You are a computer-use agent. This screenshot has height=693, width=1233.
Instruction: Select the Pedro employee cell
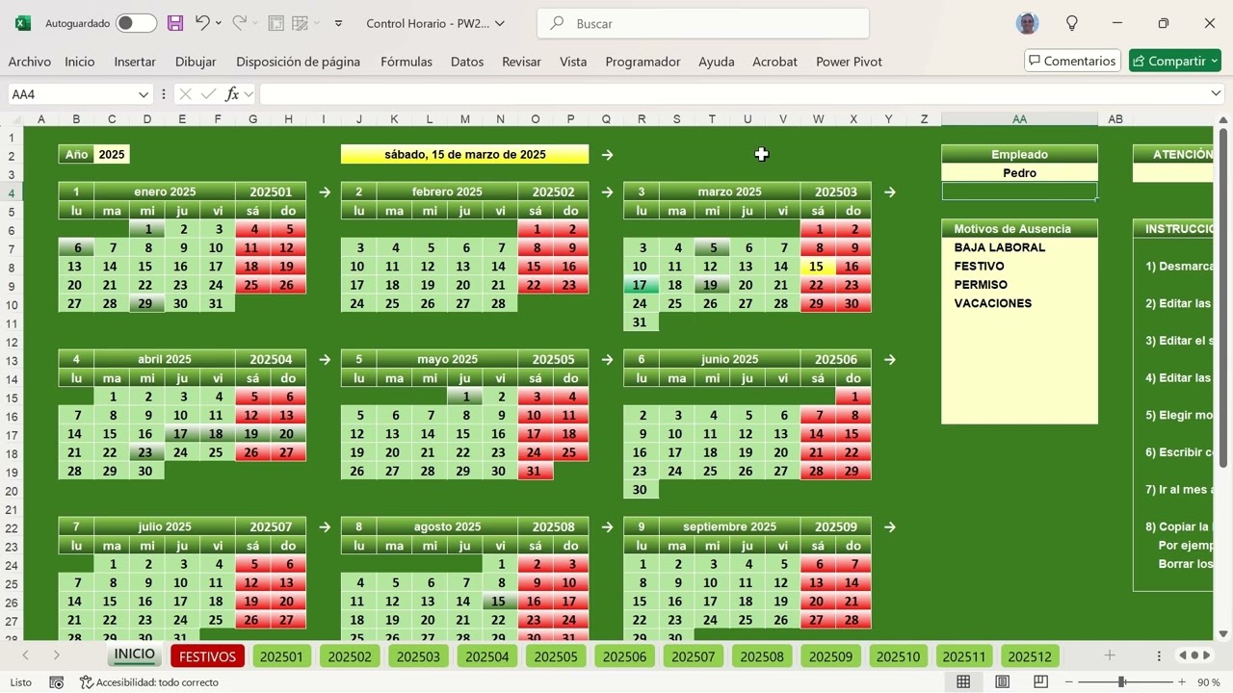click(x=1019, y=173)
